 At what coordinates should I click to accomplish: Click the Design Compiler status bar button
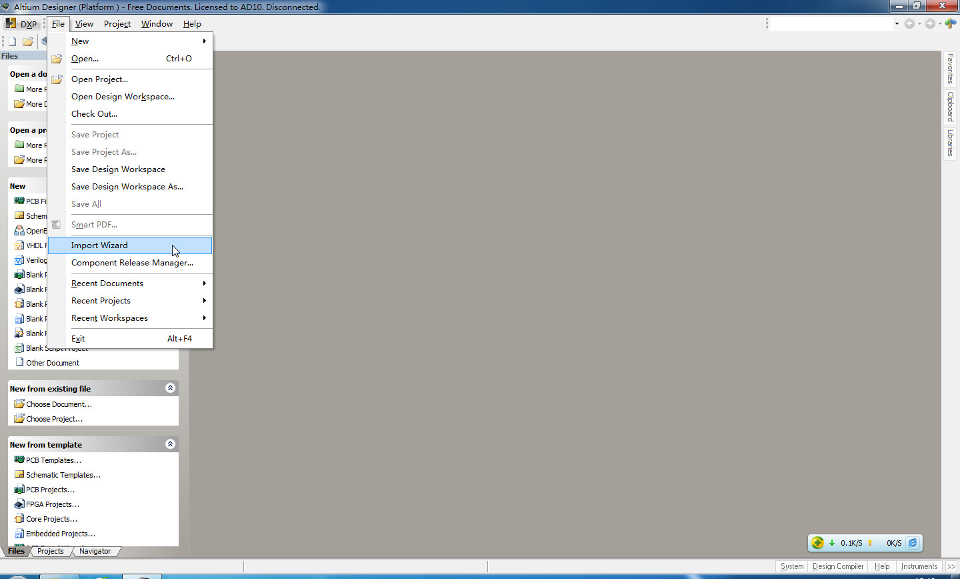(x=838, y=566)
